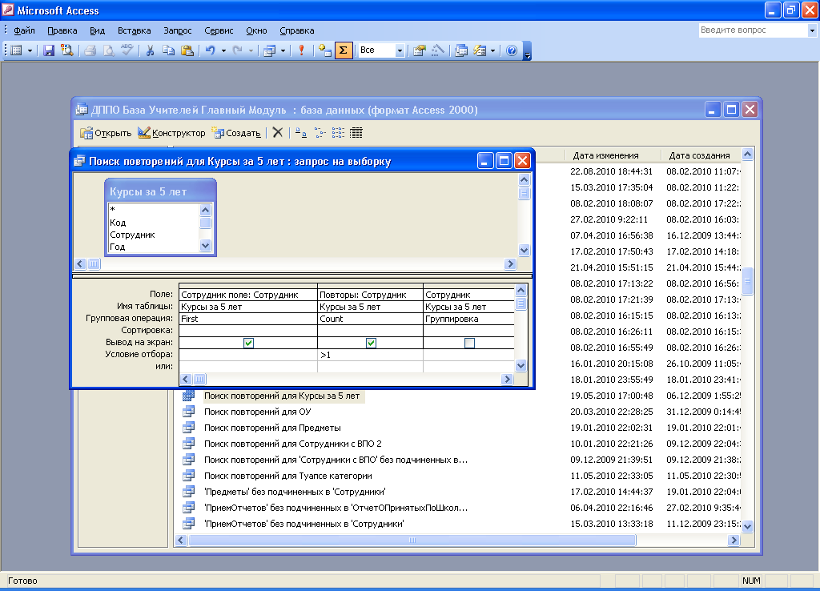The height and width of the screenshot is (591, 820).
Task: Open Microsoft Access Help question-mark icon
Action: click(x=512, y=50)
